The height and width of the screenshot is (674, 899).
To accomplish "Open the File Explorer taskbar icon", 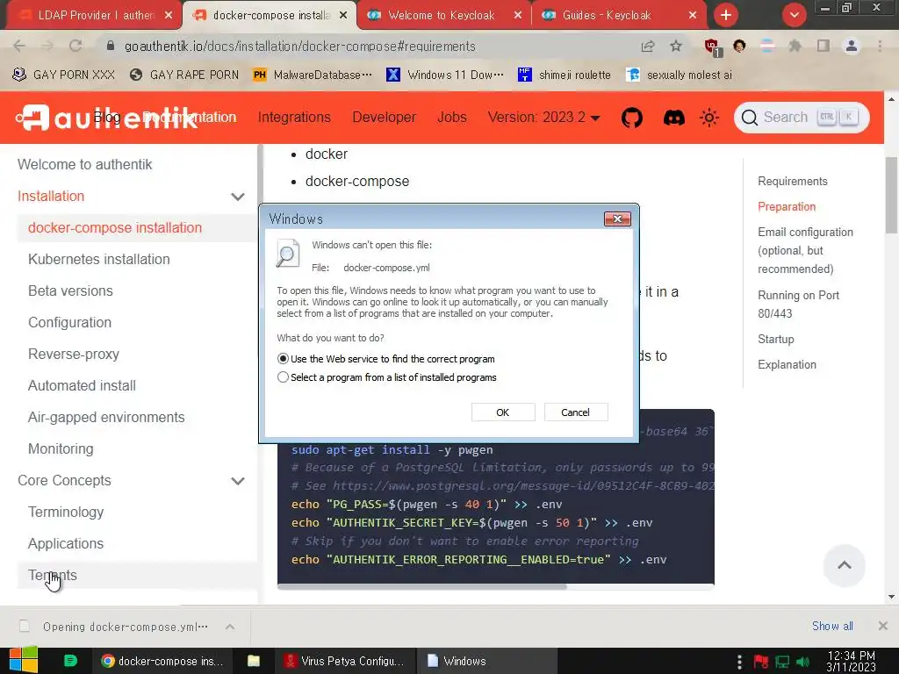I will point(254,661).
